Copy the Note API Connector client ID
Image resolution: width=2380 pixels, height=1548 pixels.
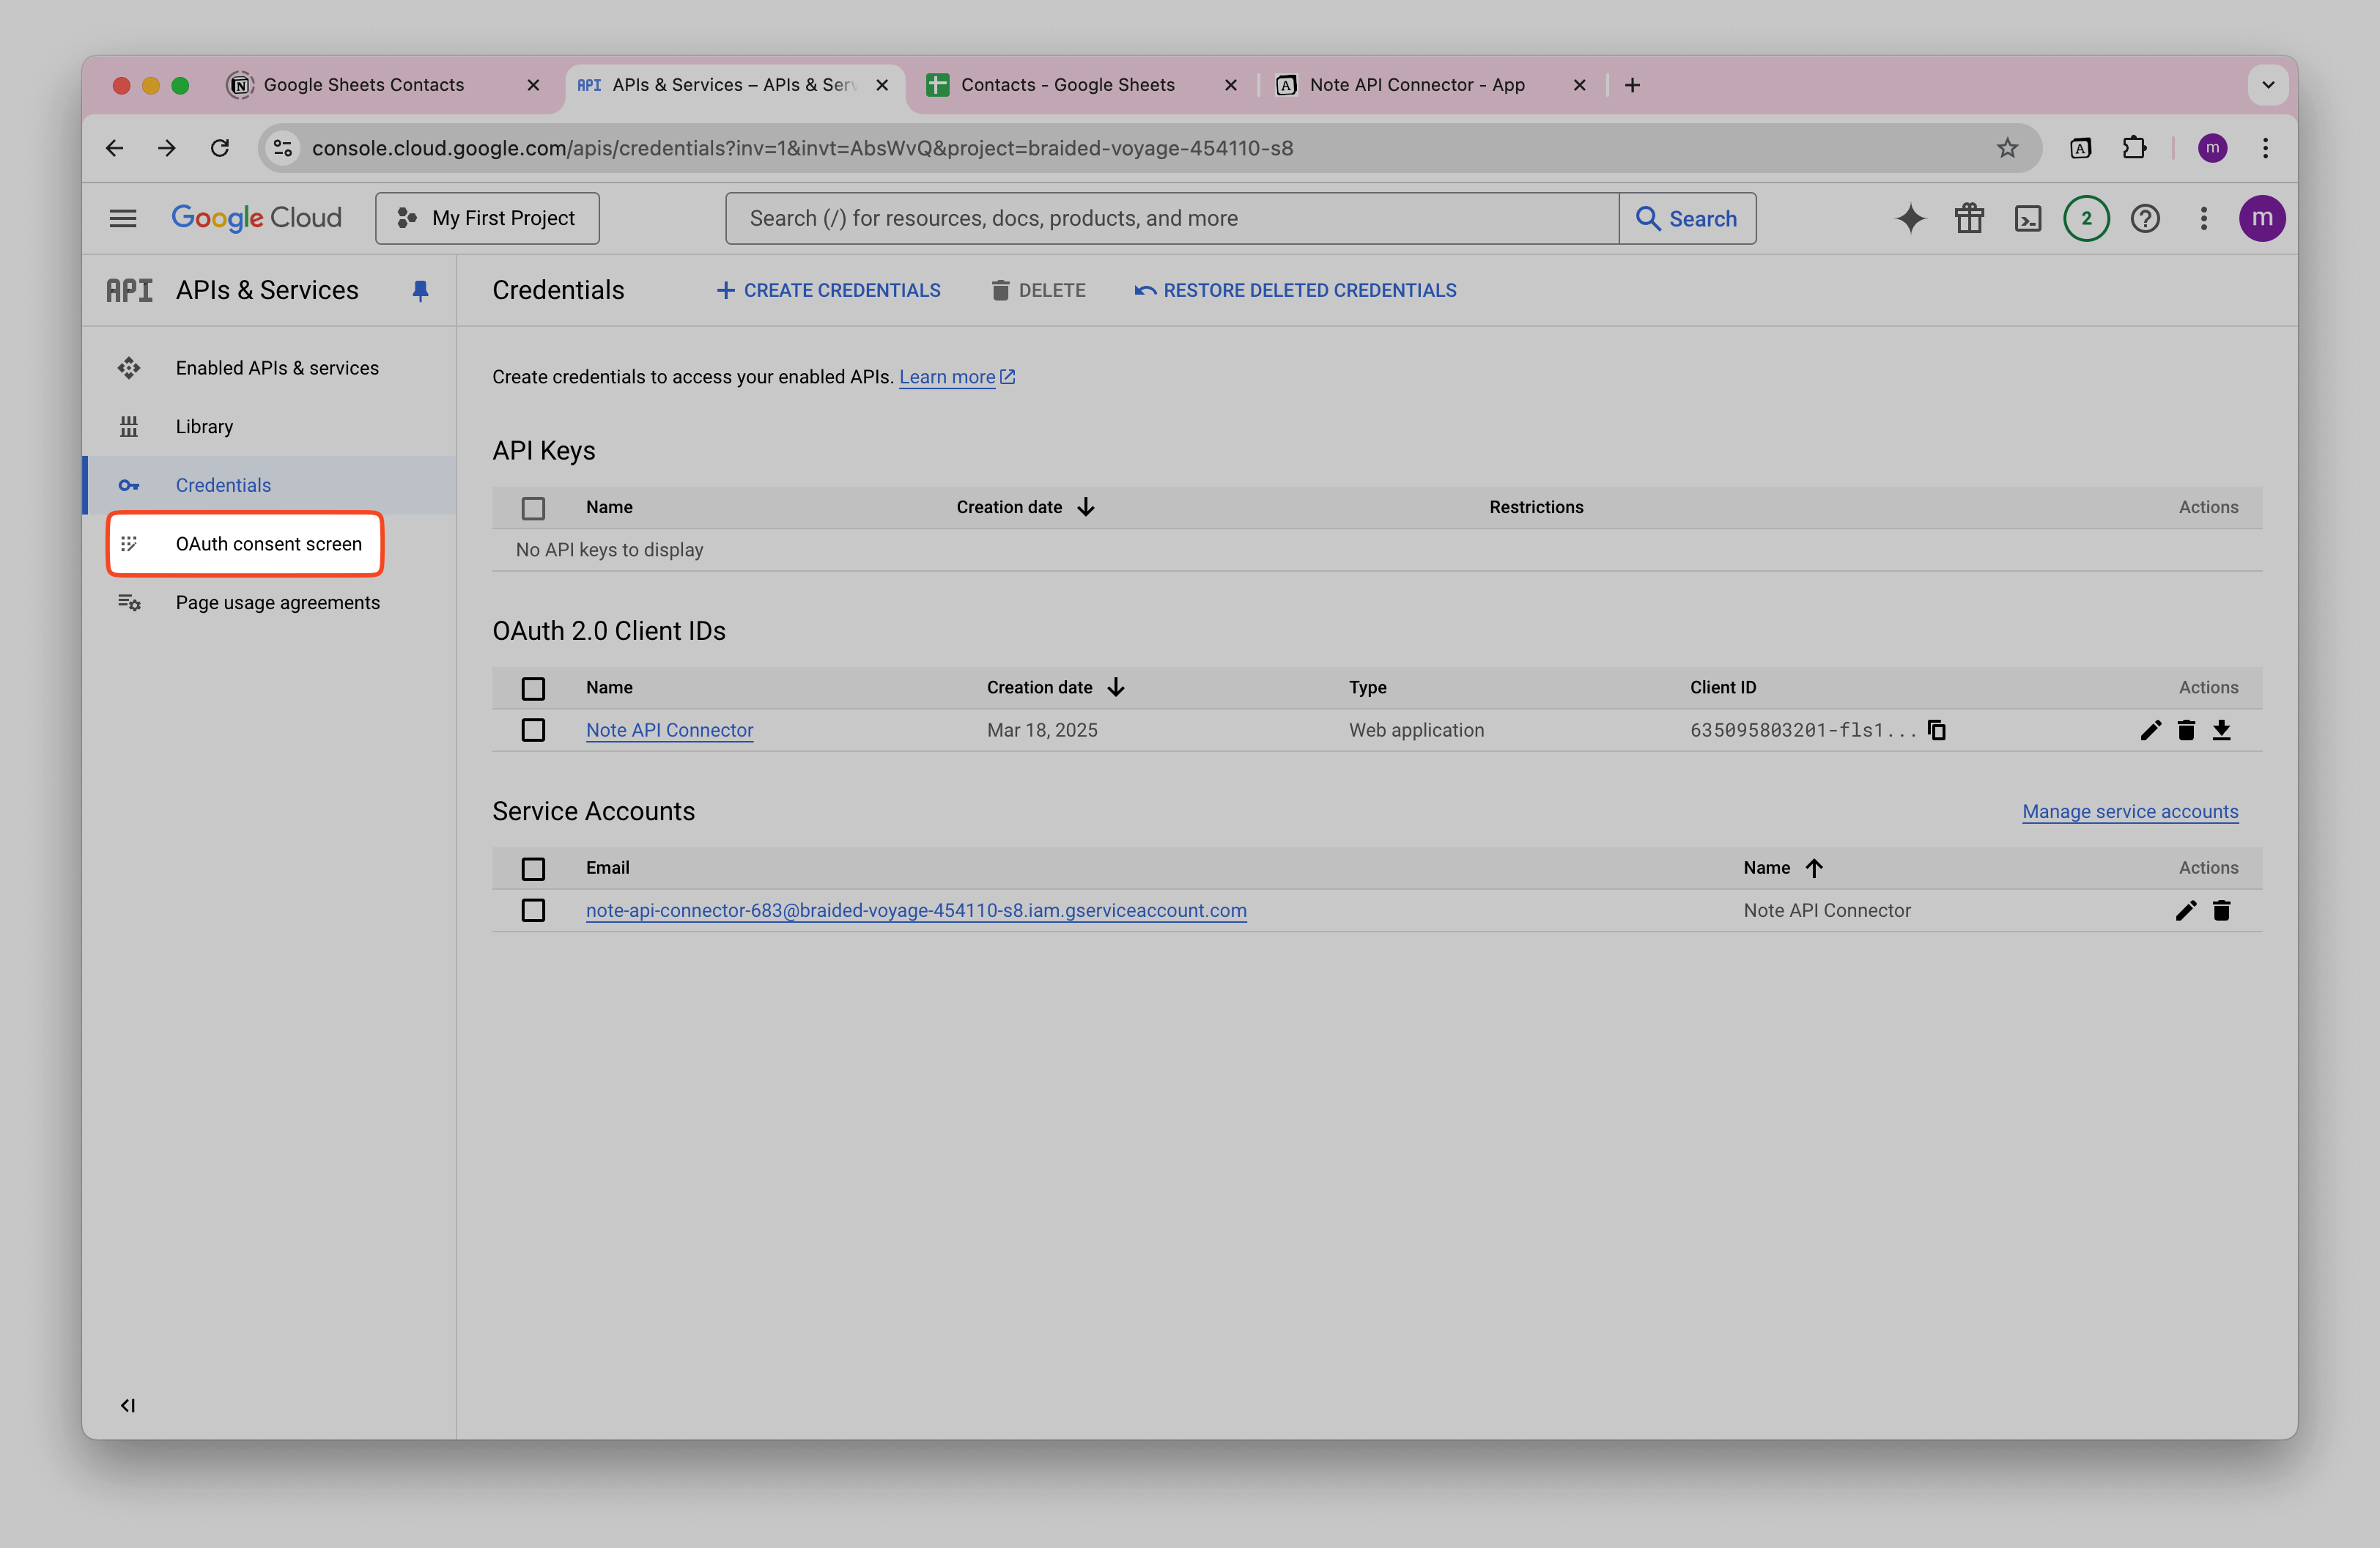click(1937, 730)
